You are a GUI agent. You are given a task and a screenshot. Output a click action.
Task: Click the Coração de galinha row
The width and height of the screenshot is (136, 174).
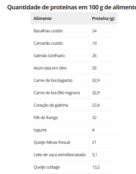[x=74, y=105]
